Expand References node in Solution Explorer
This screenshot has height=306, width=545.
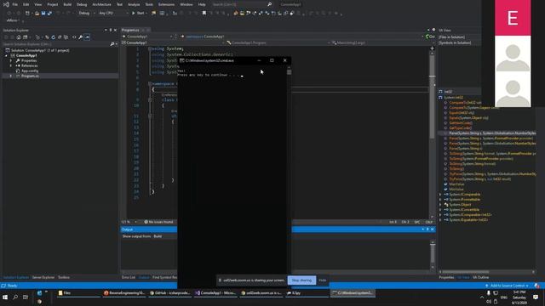pyautogui.click(x=11, y=65)
